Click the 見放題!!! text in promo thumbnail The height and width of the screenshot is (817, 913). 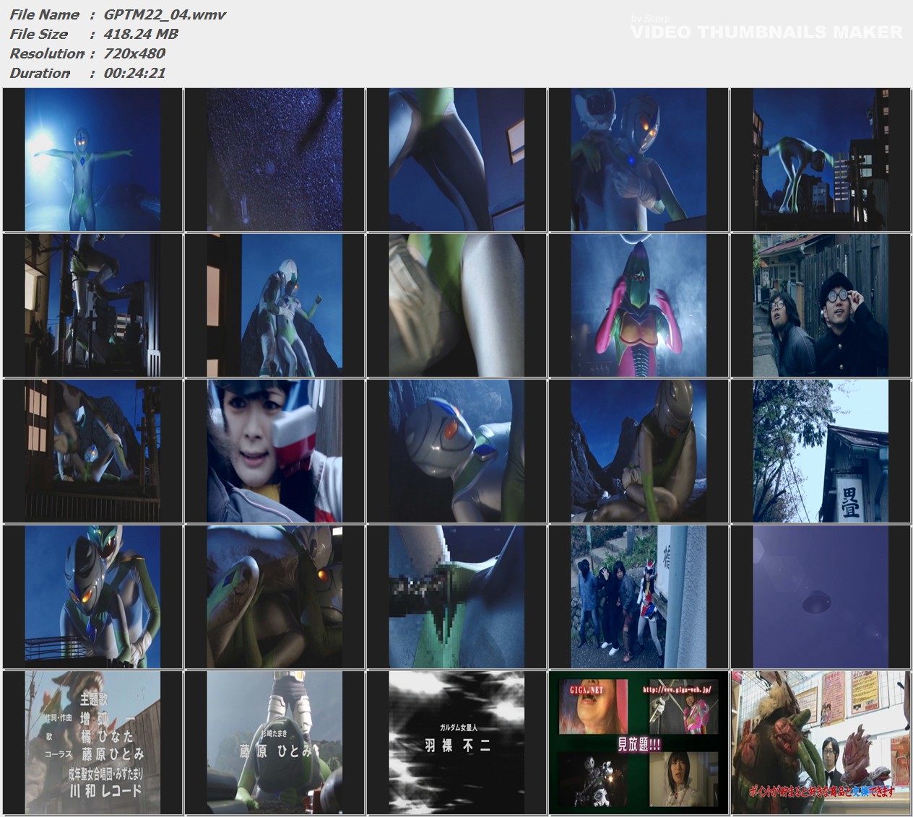pyautogui.click(x=639, y=744)
